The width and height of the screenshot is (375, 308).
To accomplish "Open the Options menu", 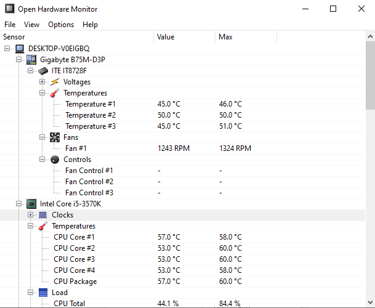I will (61, 25).
